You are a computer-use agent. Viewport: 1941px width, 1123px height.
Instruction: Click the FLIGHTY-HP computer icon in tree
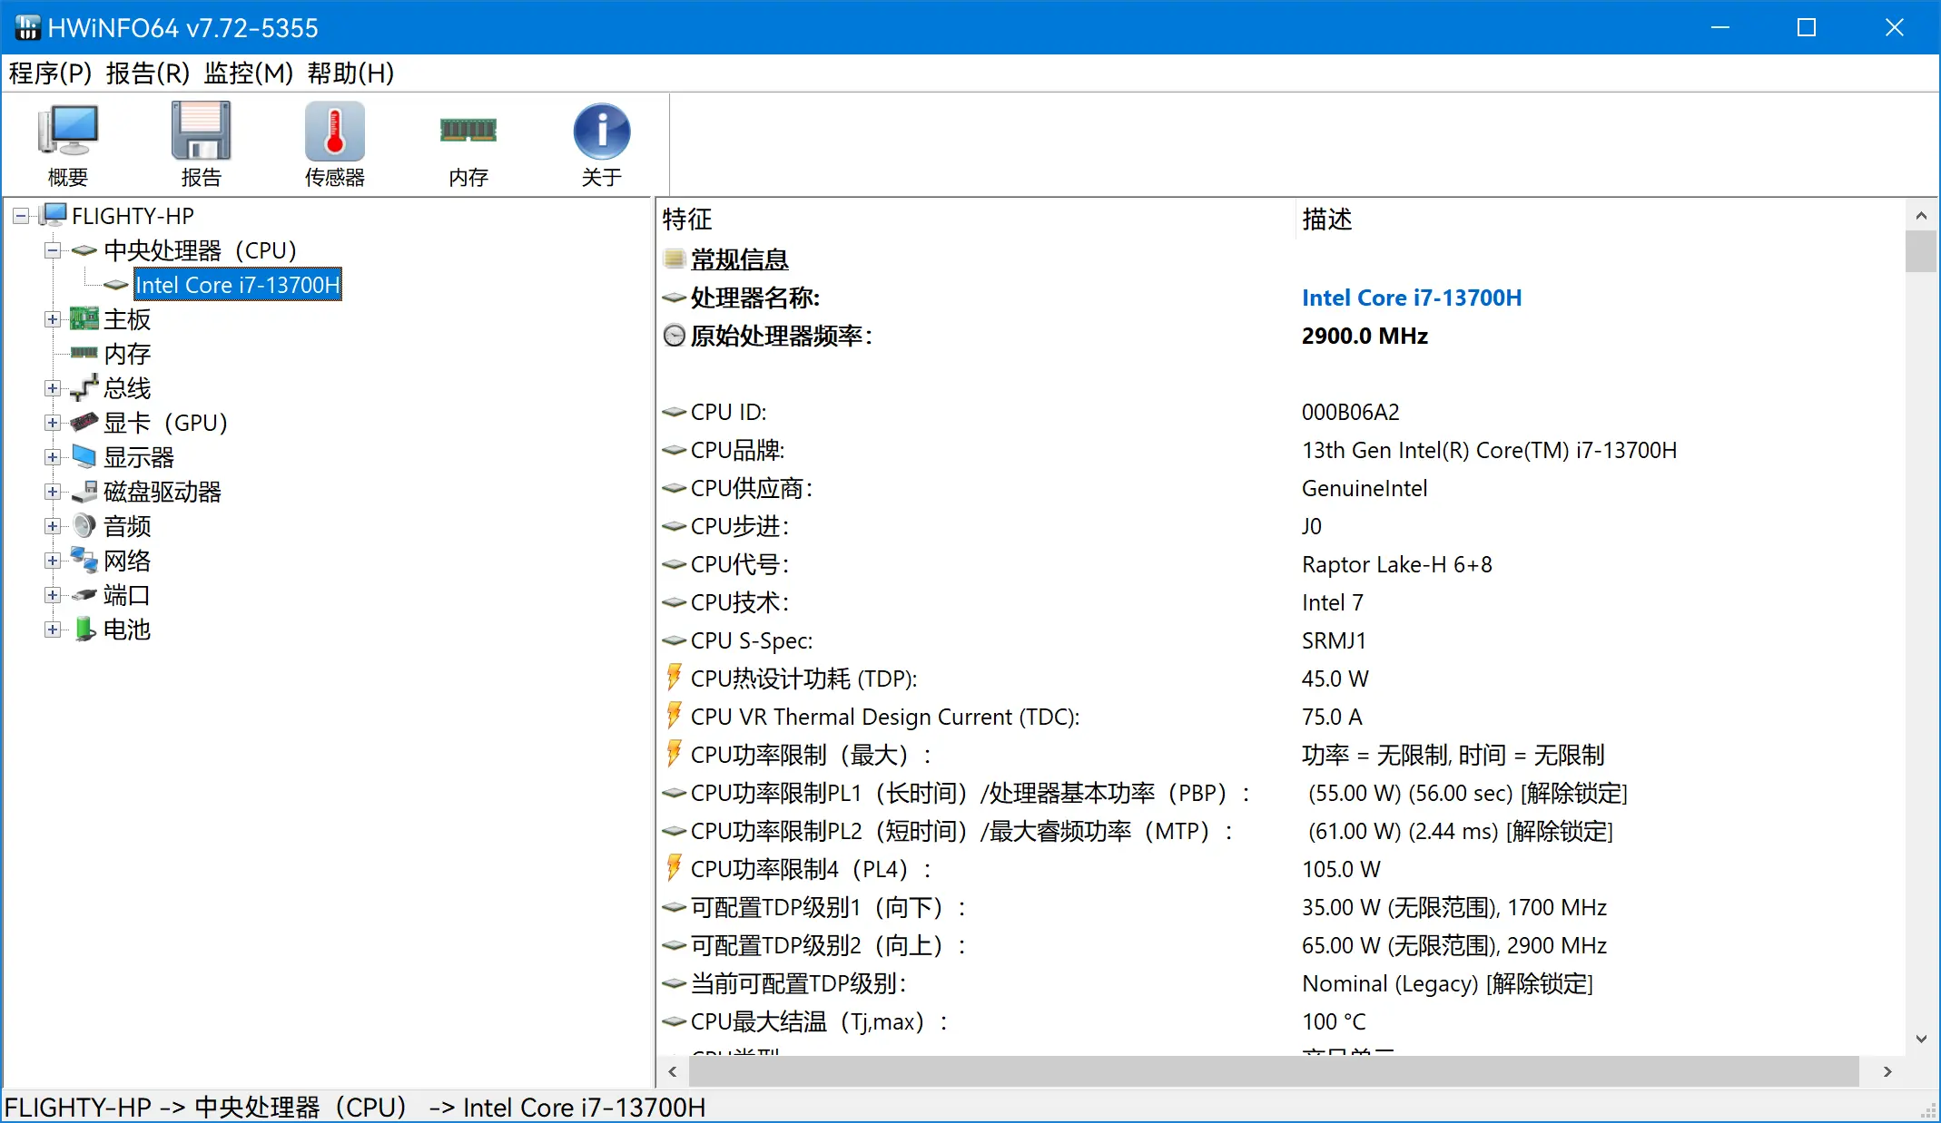point(54,215)
